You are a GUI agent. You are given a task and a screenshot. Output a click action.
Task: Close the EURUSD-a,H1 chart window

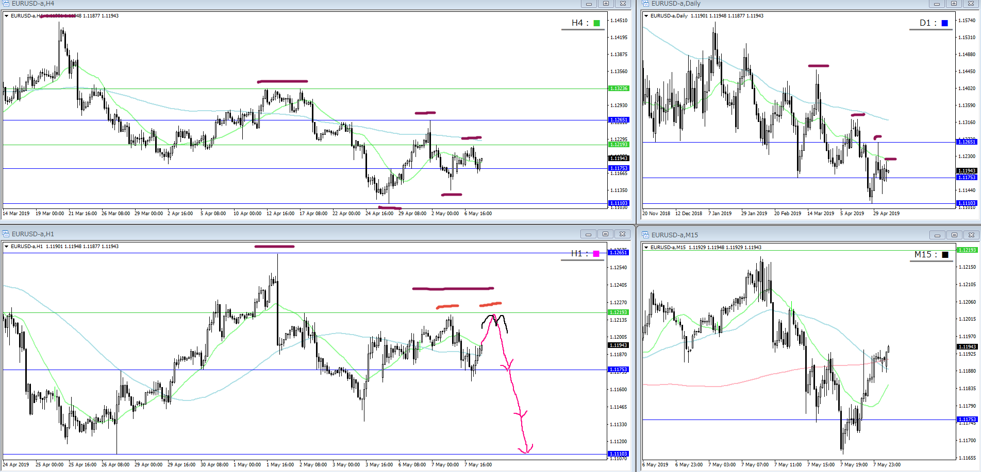coord(623,234)
